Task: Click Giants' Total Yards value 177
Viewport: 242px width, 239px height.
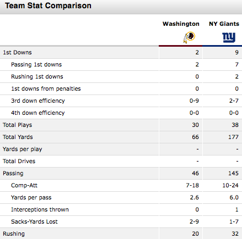Action: tap(233, 137)
